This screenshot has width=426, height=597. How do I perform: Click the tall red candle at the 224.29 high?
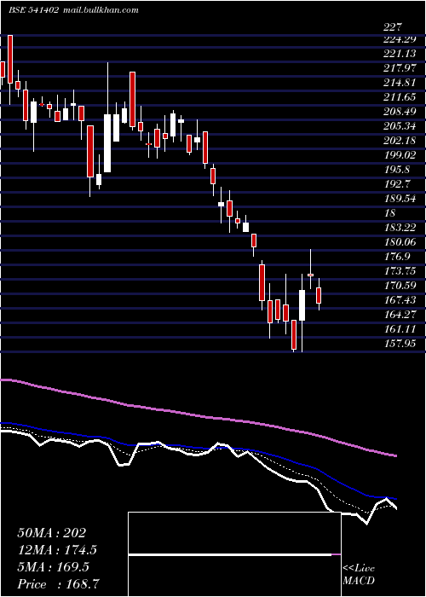tap(10, 59)
